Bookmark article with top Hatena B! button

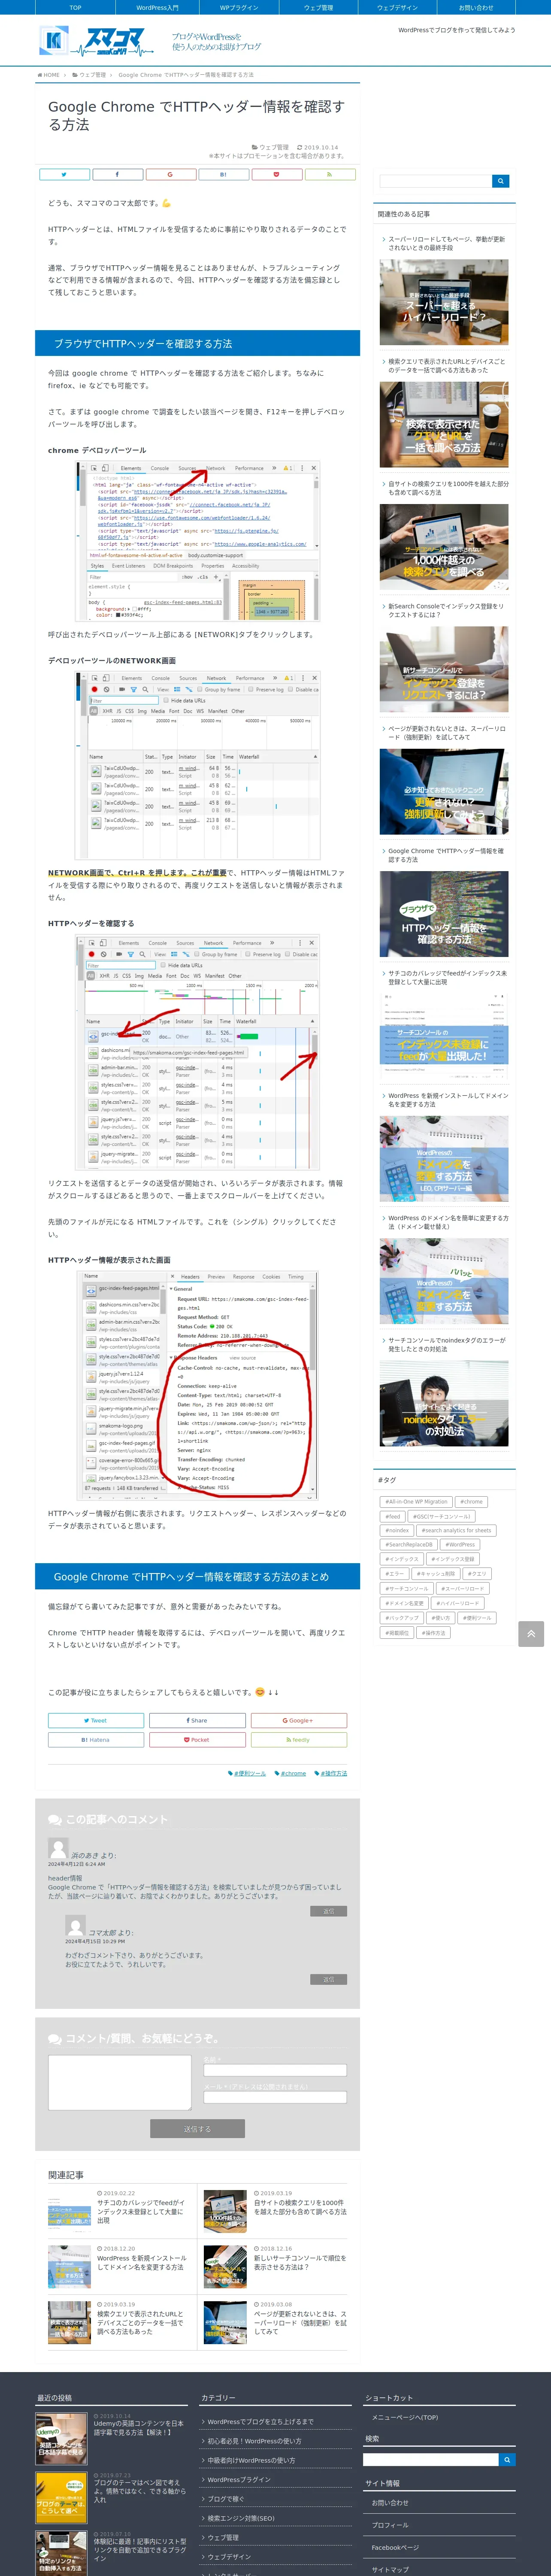pos(223,174)
